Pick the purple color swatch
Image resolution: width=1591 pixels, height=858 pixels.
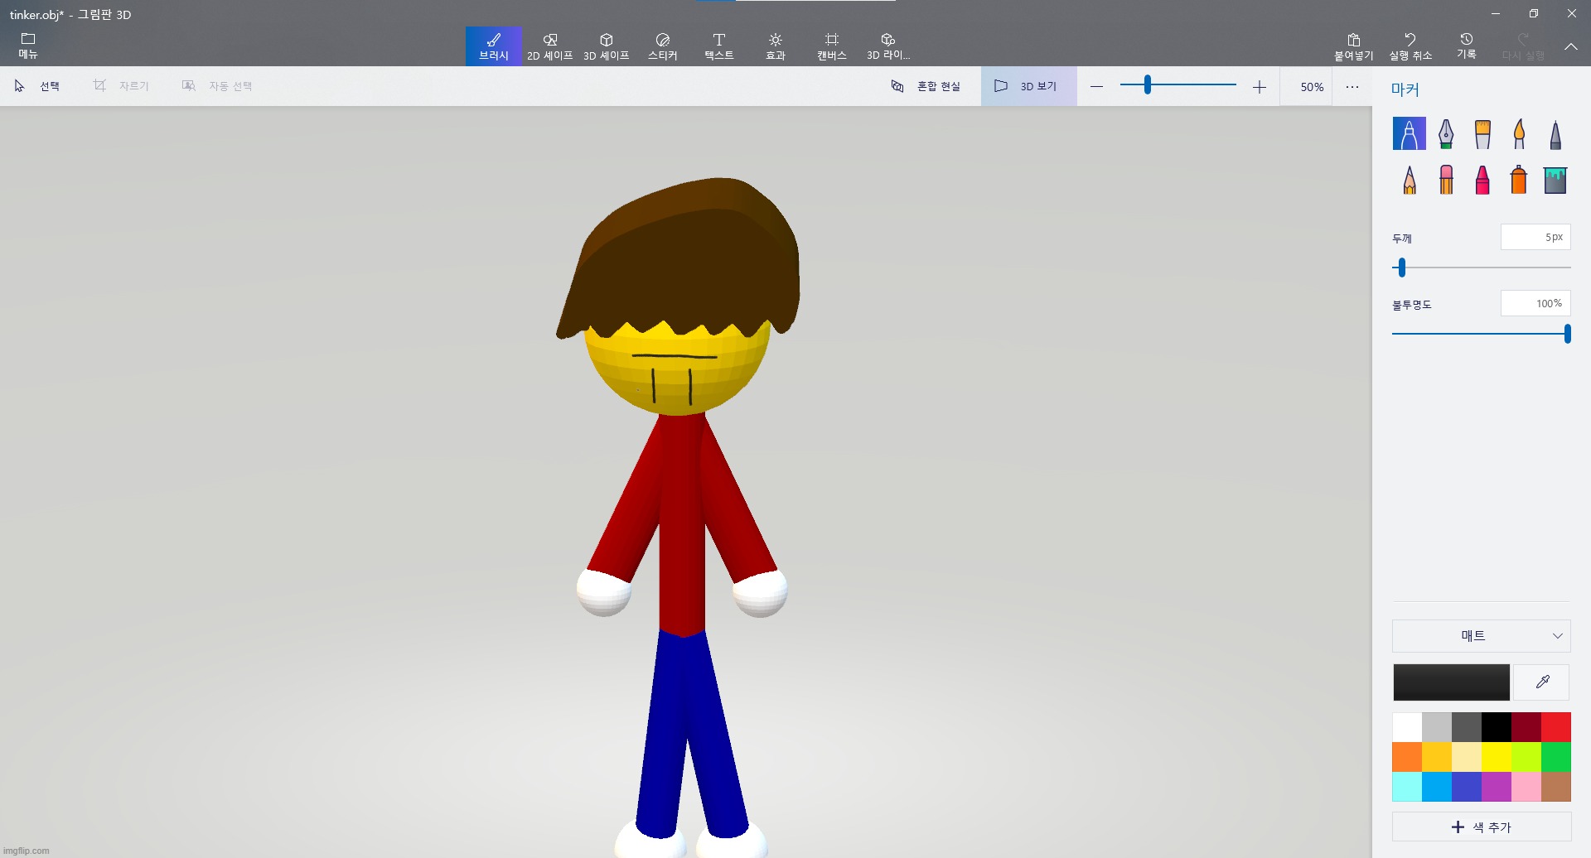point(1497,787)
